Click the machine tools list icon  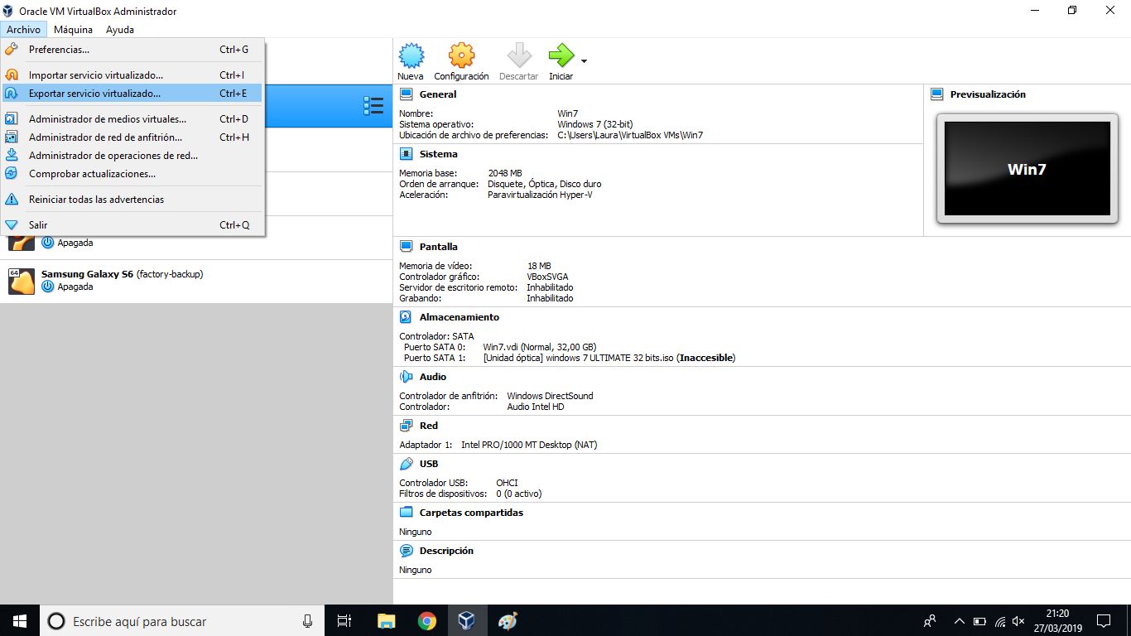tap(373, 105)
